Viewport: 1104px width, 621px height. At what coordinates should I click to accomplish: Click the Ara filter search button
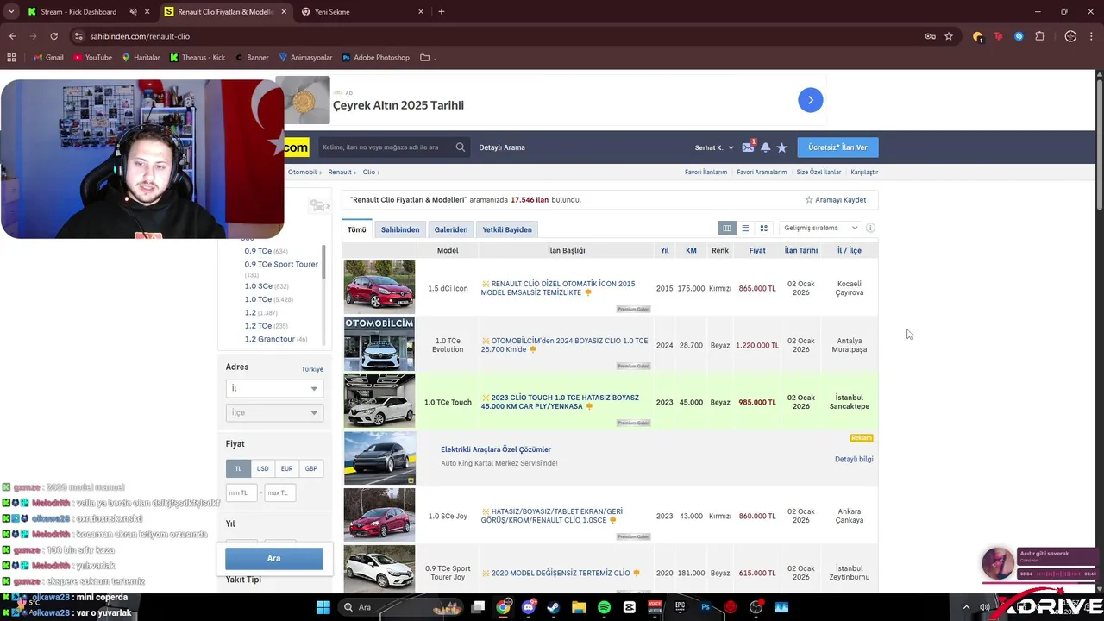274,558
